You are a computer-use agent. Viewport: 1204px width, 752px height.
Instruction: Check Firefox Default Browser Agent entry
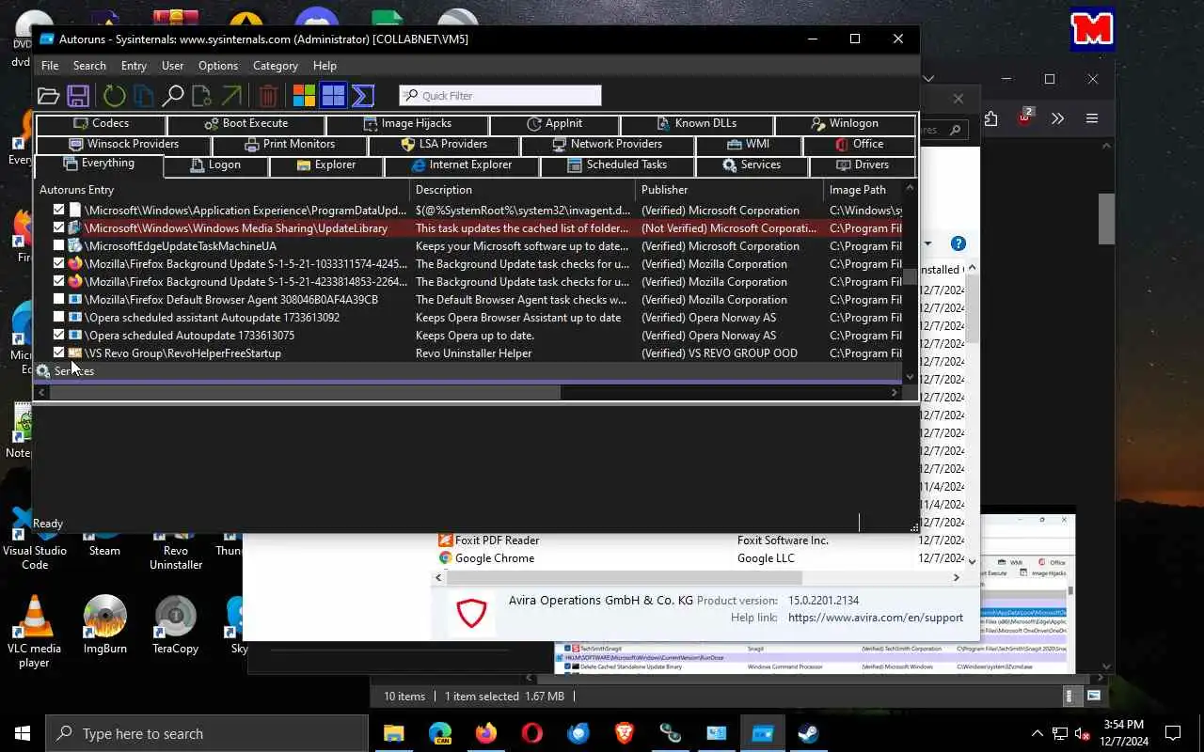coord(59,299)
